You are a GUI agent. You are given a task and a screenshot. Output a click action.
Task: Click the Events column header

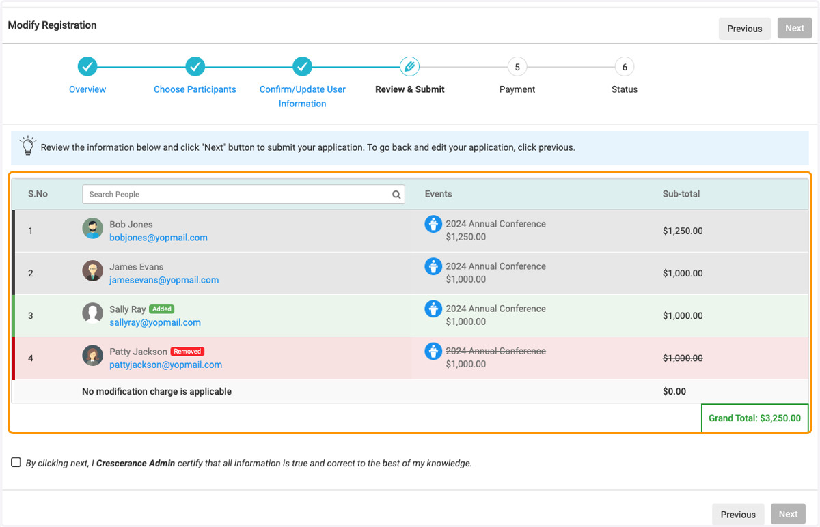pyautogui.click(x=438, y=194)
